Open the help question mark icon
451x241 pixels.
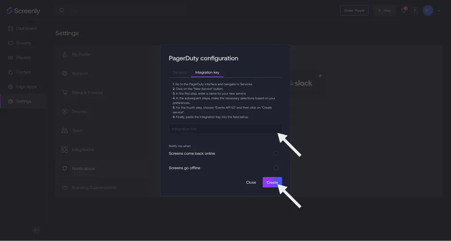point(414,11)
